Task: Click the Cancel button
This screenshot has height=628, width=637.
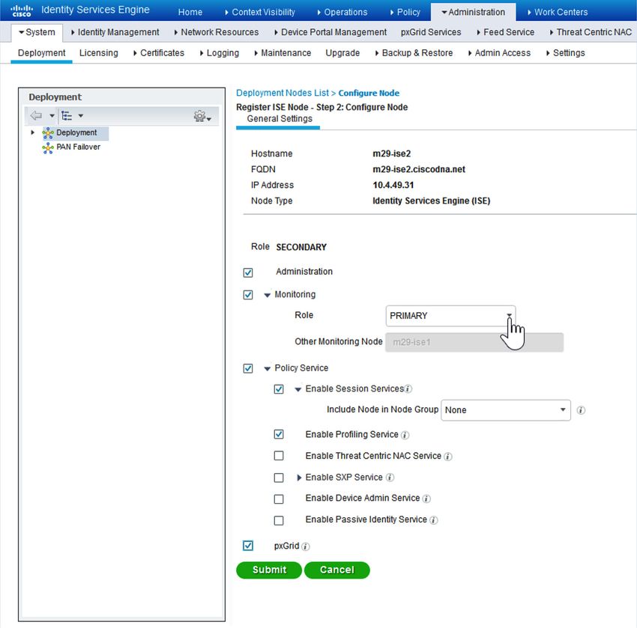Action: point(336,570)
